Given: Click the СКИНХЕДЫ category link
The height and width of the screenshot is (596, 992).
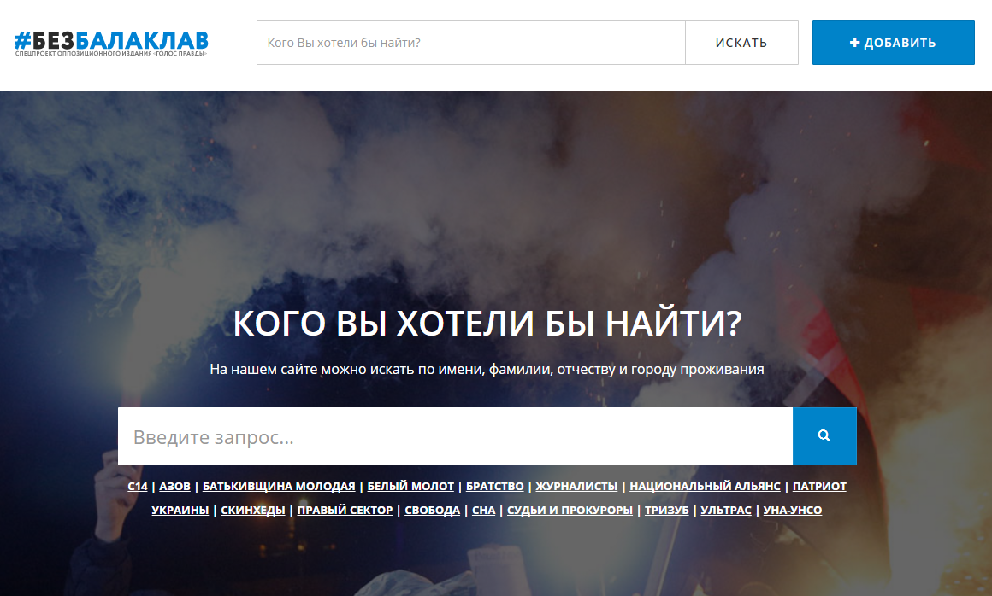Looking at the screenshot, I should [x=253, y=510].
